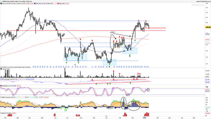The width and height of the screenshot is (211, 119).
Task: Click the blue SMA (50) color swatch
Action: (35, 3)
